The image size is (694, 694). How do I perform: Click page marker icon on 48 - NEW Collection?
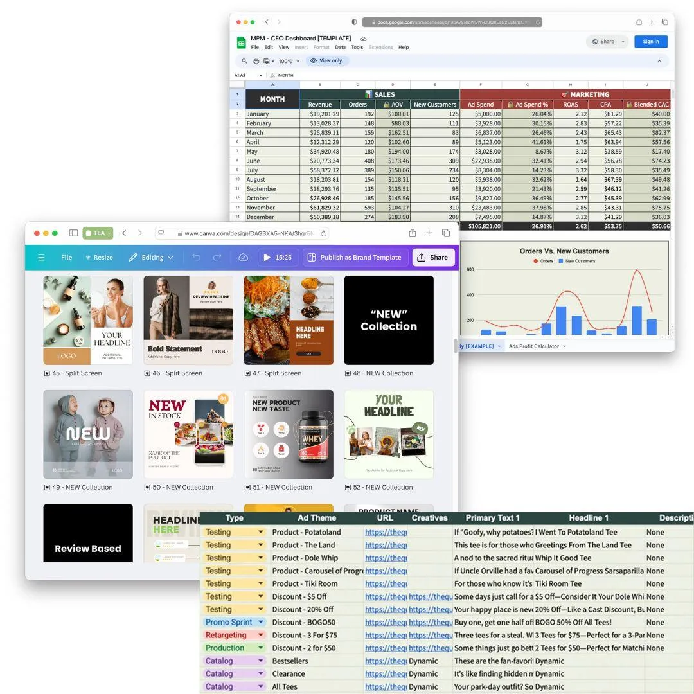point(348,373)
